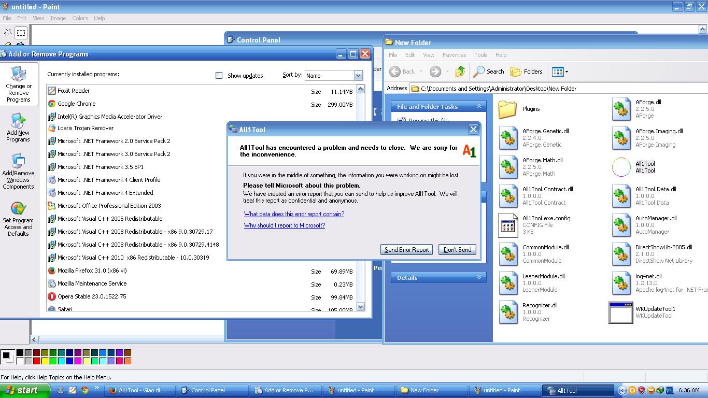Screen dimensions: 708x398
Task: Open 'What data does this error report contain?' link
Action: [294, 214]
